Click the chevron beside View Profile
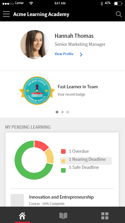Image resolution: width=125 pixels, height=223 pixels. pyautogui.click(x=81, y=54)
